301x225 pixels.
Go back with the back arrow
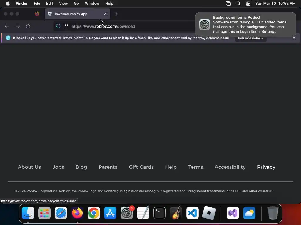pos(7,26)
